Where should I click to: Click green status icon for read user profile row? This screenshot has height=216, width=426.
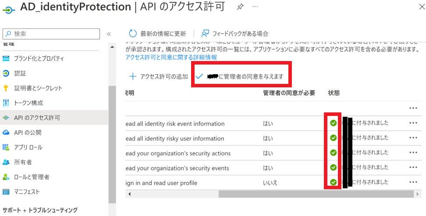pos(334,182)
